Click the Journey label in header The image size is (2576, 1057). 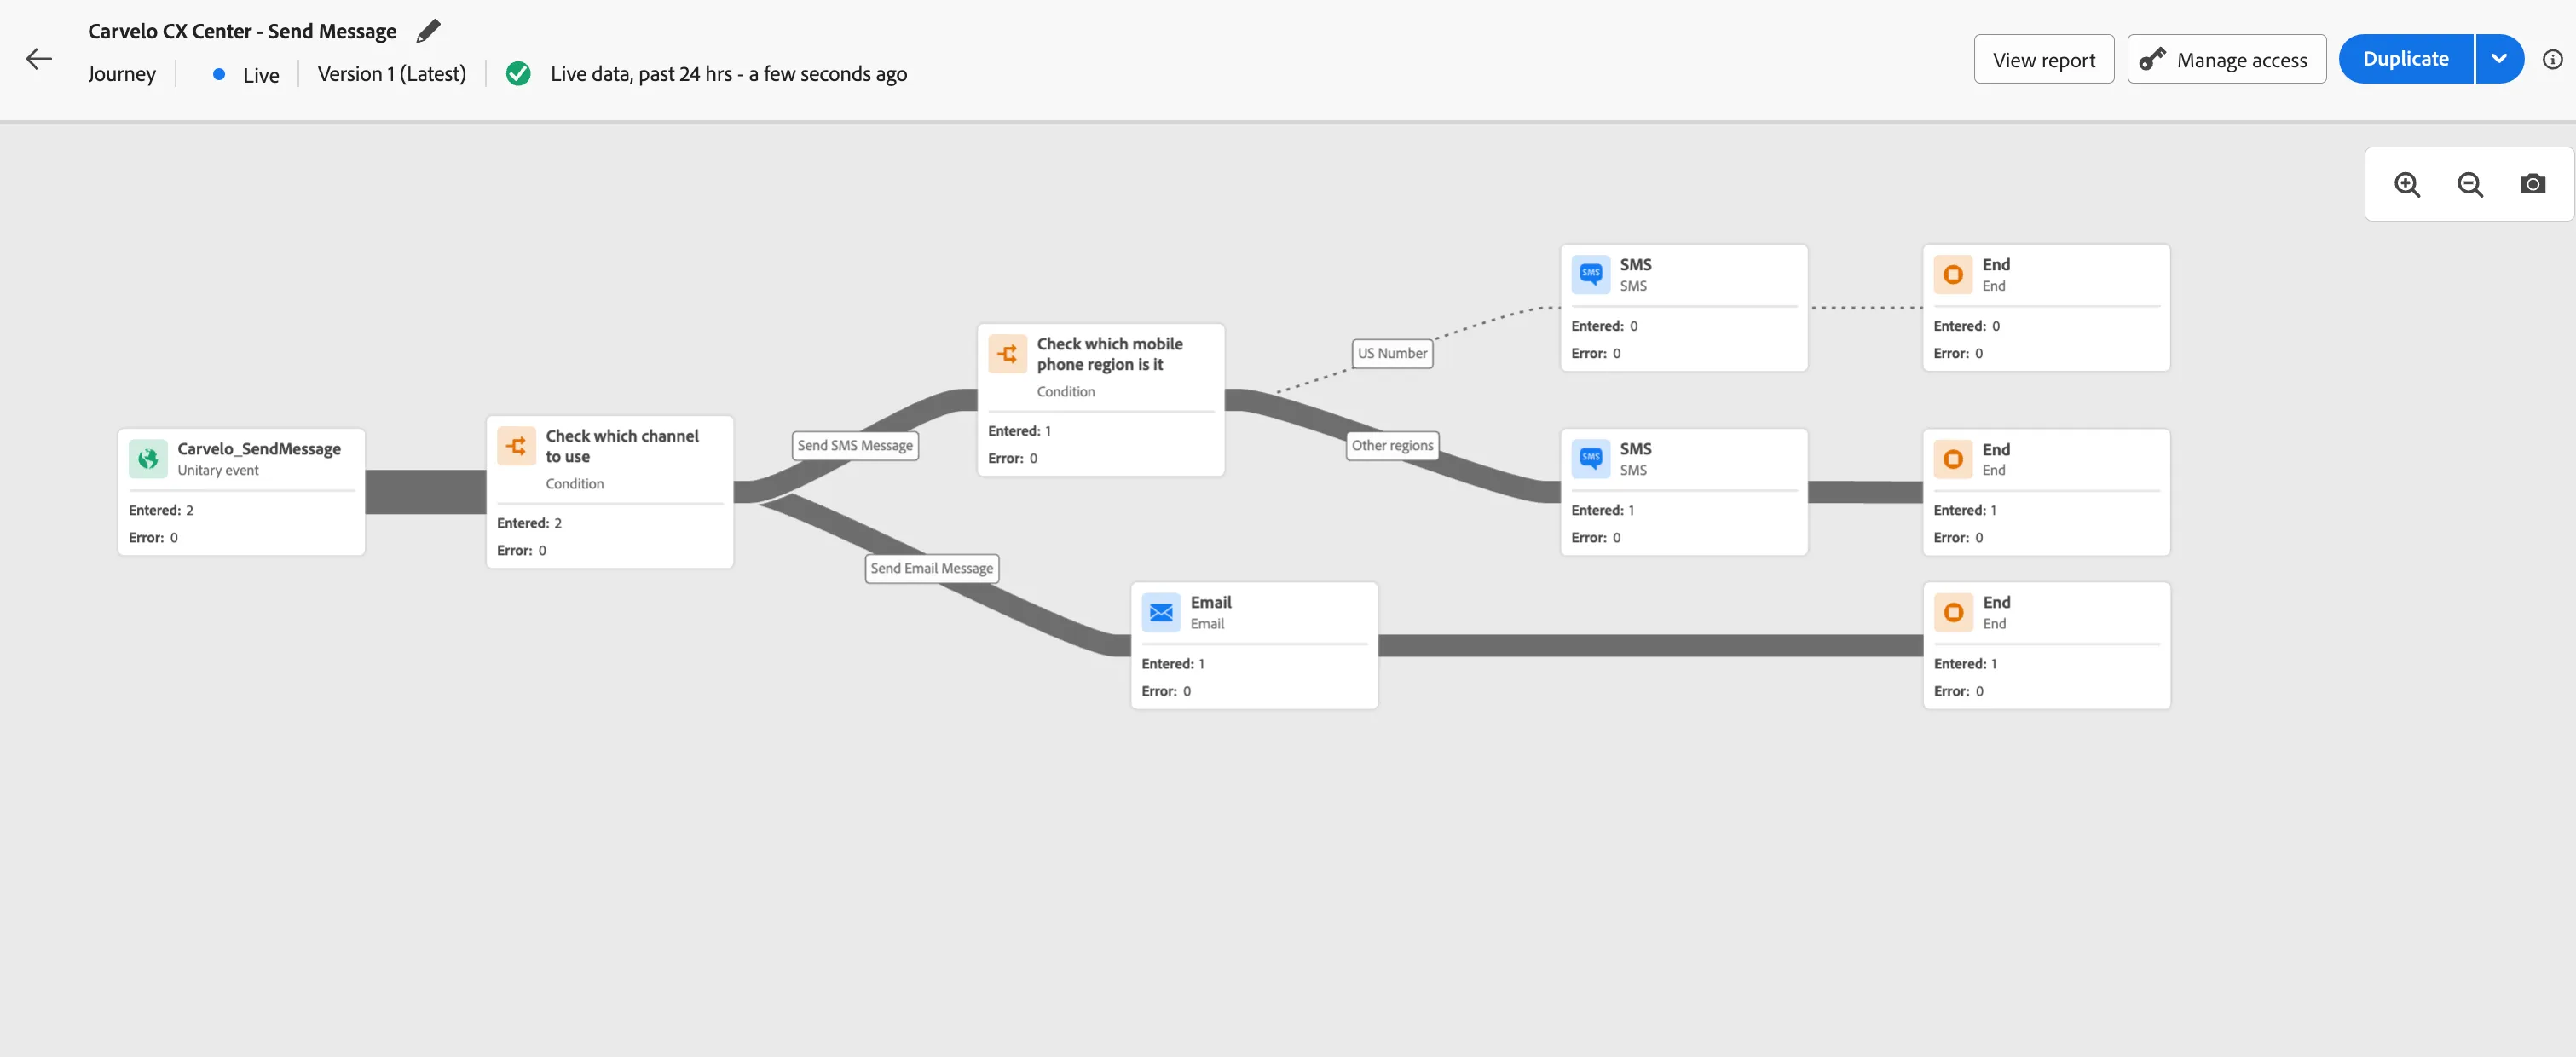tap(122, 74)
